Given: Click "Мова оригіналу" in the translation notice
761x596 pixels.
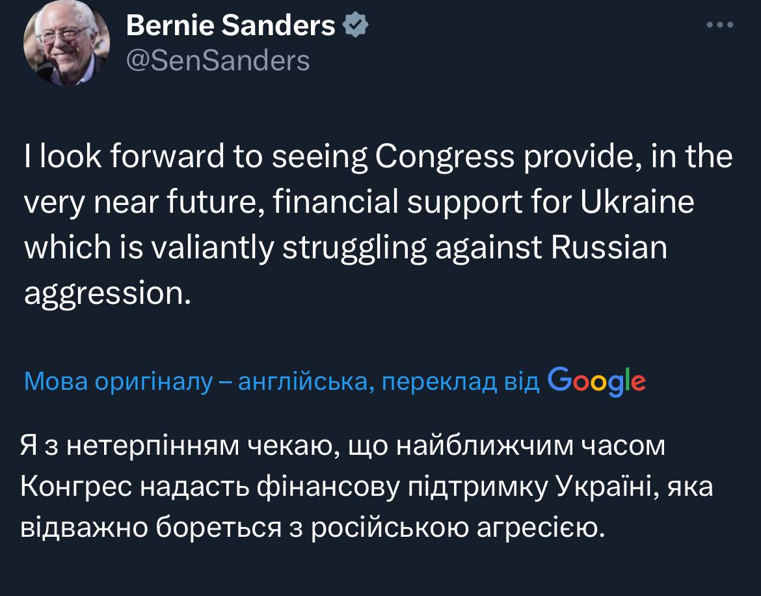Looking at the screenshot, I should click(x=118, y=382).
